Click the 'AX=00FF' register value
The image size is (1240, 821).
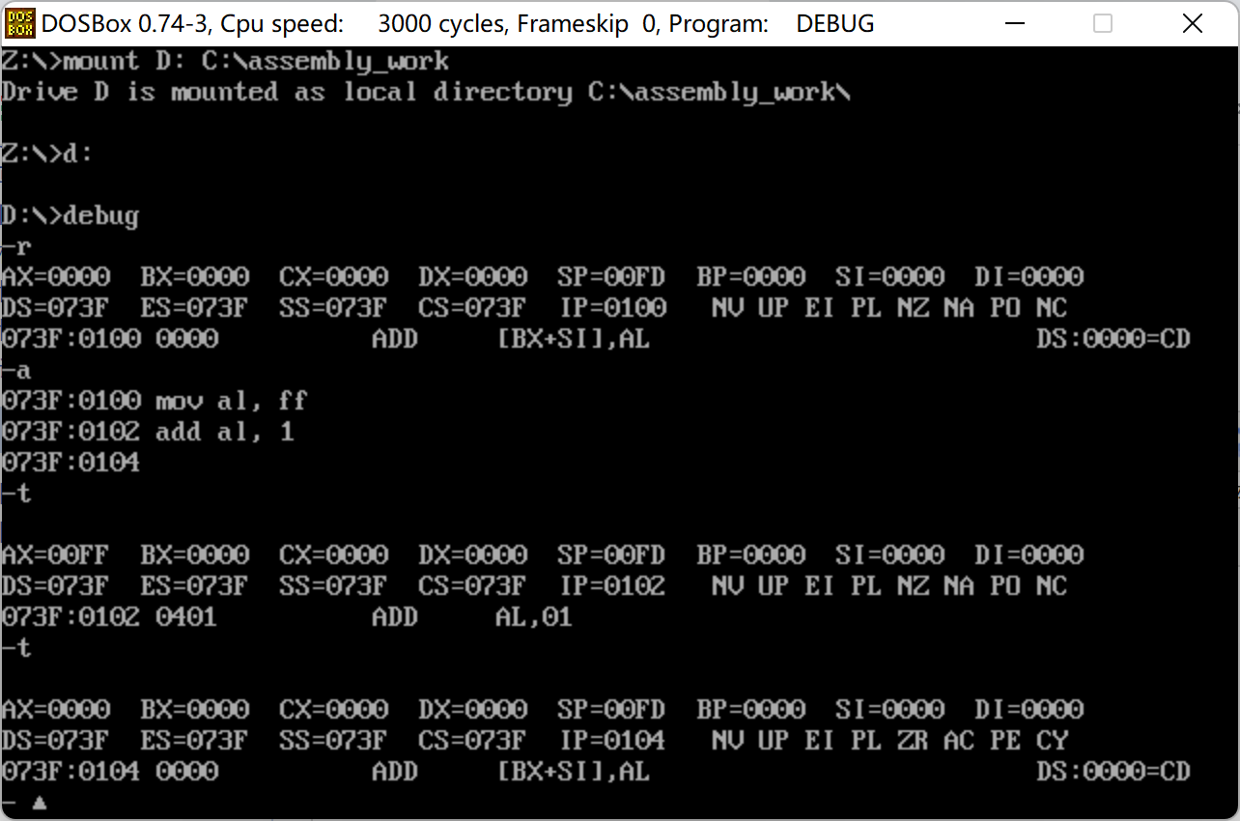coord(55,556)
